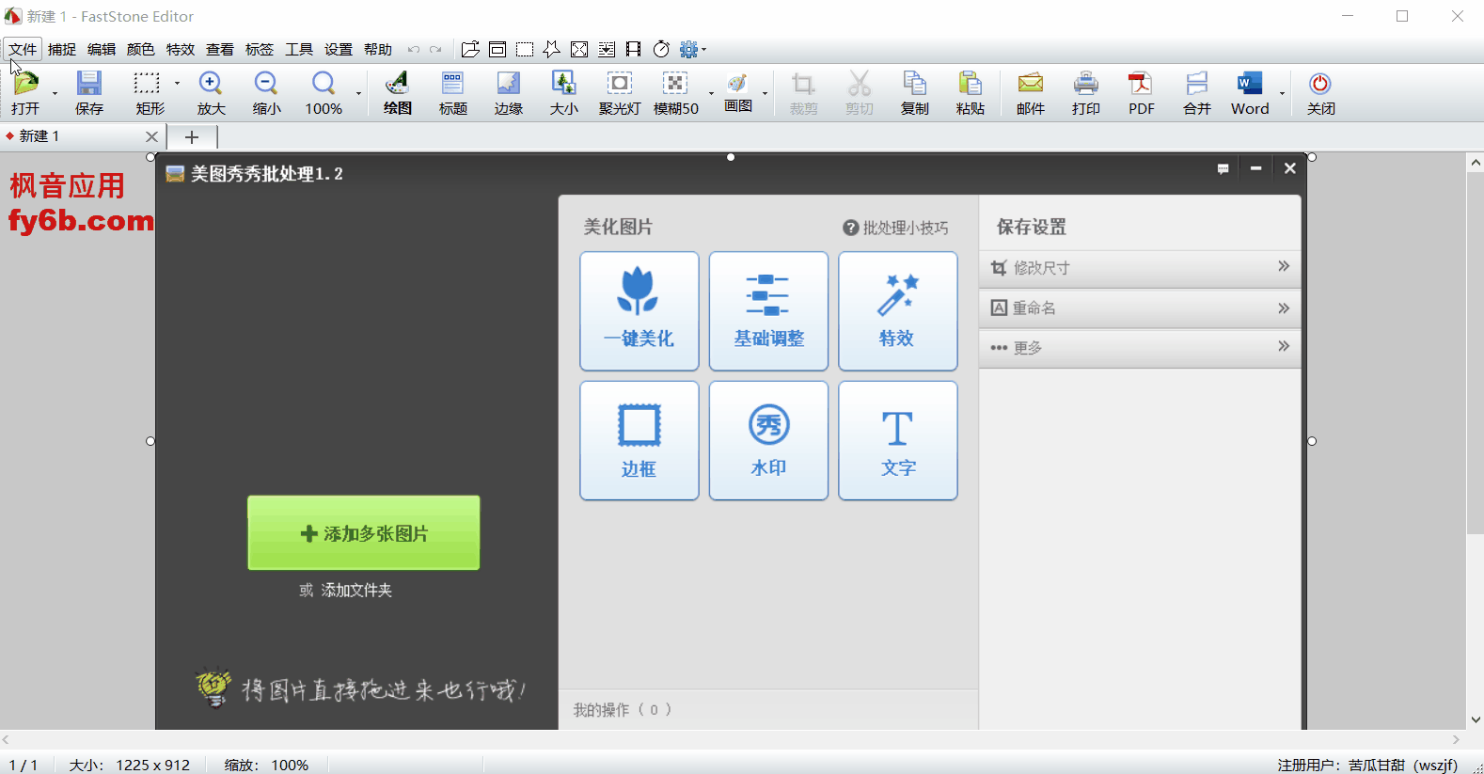This screenshot has height=774, width=1484.
Task: Open the 设置 menu
Action: pyautogui.click(x=339, y=49)
